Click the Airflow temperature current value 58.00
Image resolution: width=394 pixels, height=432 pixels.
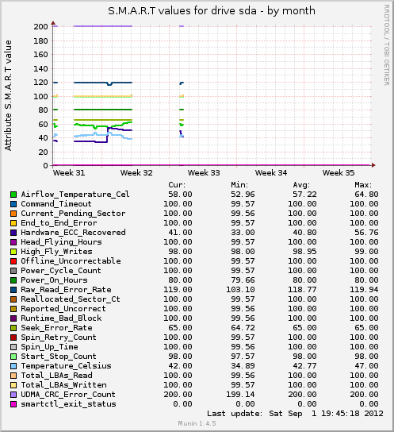point(180,195)
